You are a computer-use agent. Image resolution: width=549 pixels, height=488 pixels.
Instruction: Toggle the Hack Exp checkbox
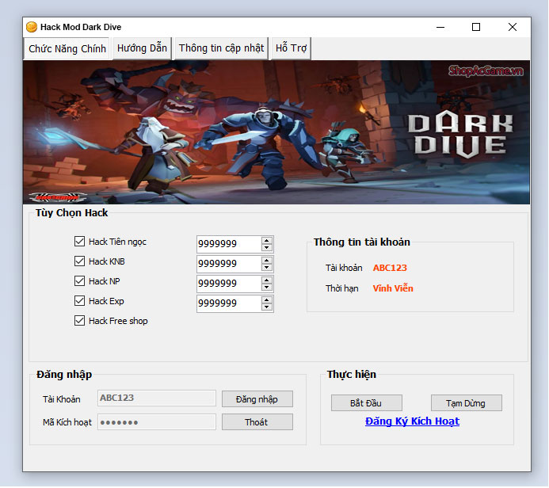coord(79,301)
